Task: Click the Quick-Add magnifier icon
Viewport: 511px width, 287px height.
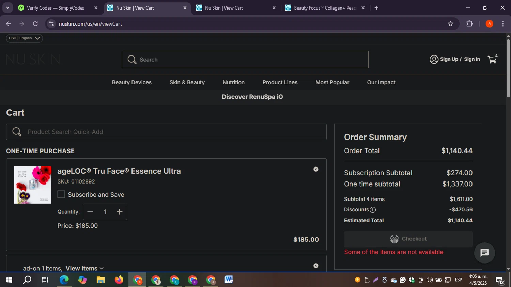Action: pyautogui.click(x=17, y=132)
